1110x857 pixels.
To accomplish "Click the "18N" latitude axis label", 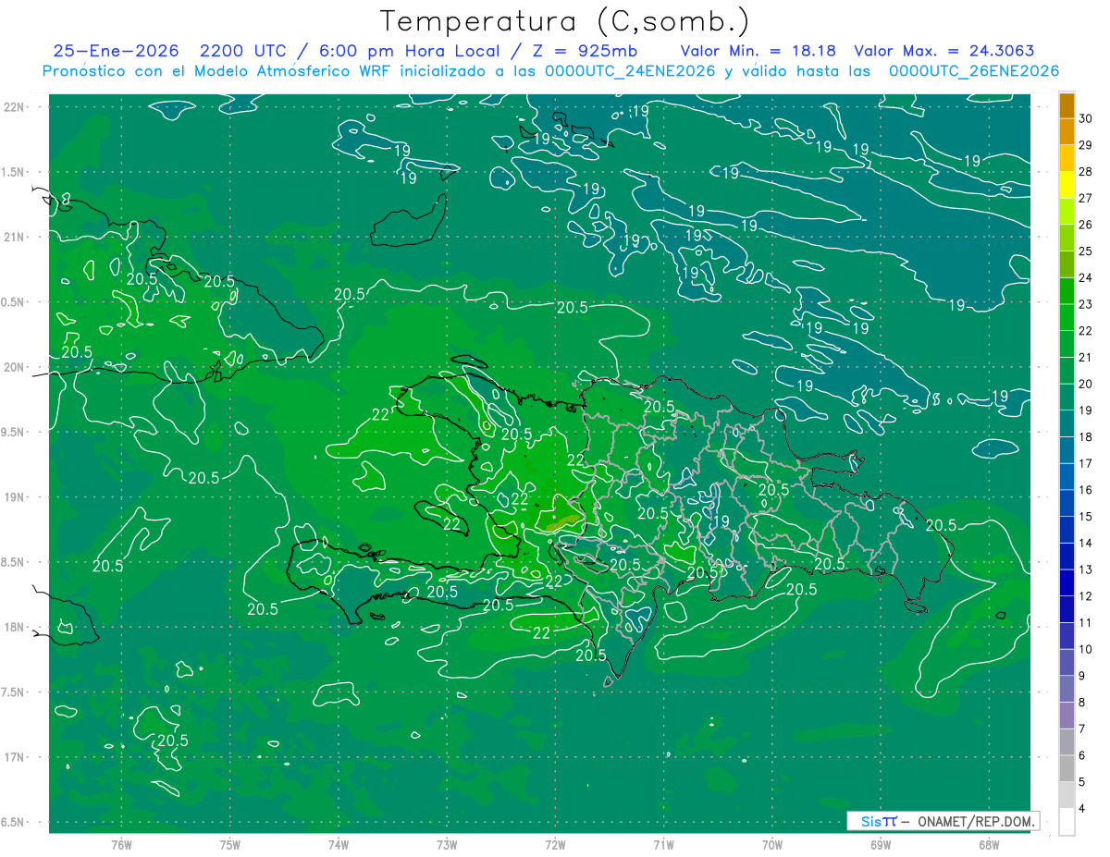I will pyautogui.click(x=15, y=627).
